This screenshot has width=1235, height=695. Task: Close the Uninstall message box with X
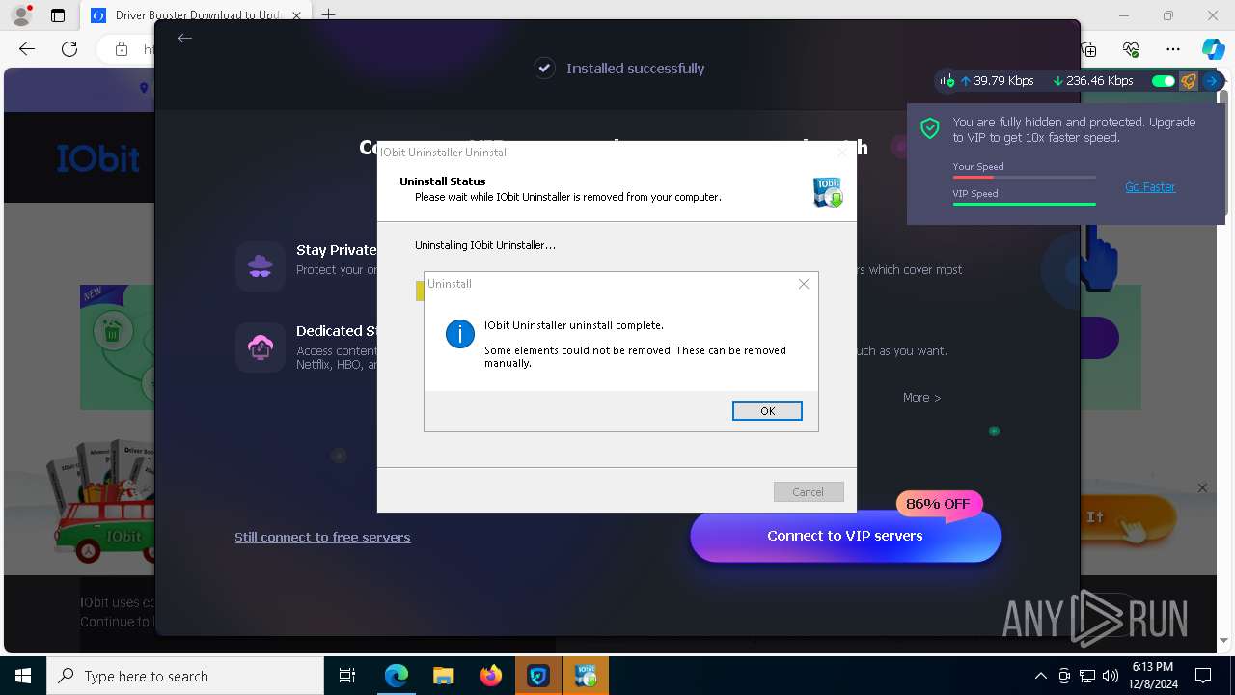(804, 284)
